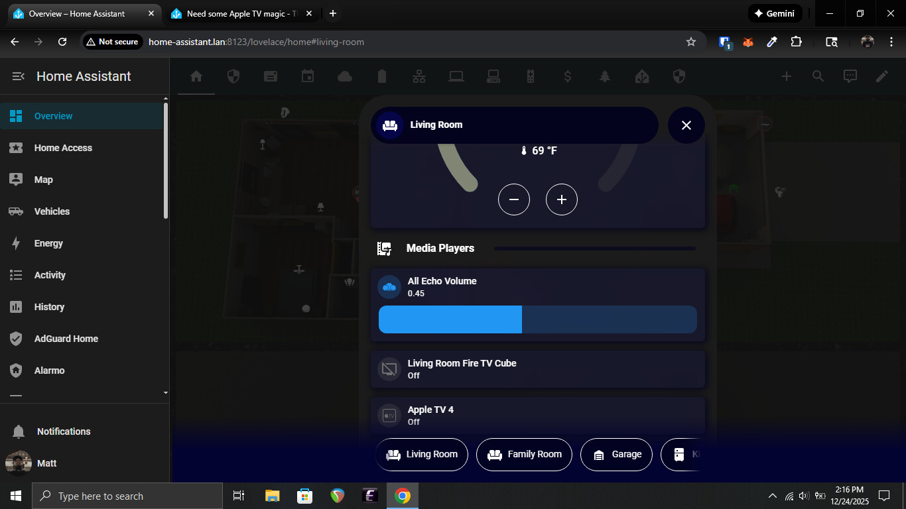The image size is (906, 509).
Task: Open the Bitwarden extension icon
Action: tap(725, 42)
